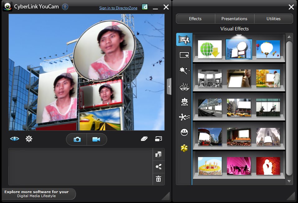Collapse the effects panel with side arrow
This screenshot has width=298, height=203.
[169, 86]
